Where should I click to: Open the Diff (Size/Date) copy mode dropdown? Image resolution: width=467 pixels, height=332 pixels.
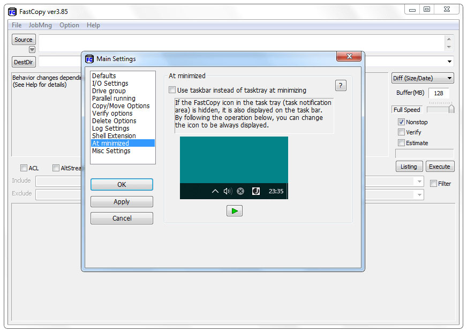pos(423,78)
